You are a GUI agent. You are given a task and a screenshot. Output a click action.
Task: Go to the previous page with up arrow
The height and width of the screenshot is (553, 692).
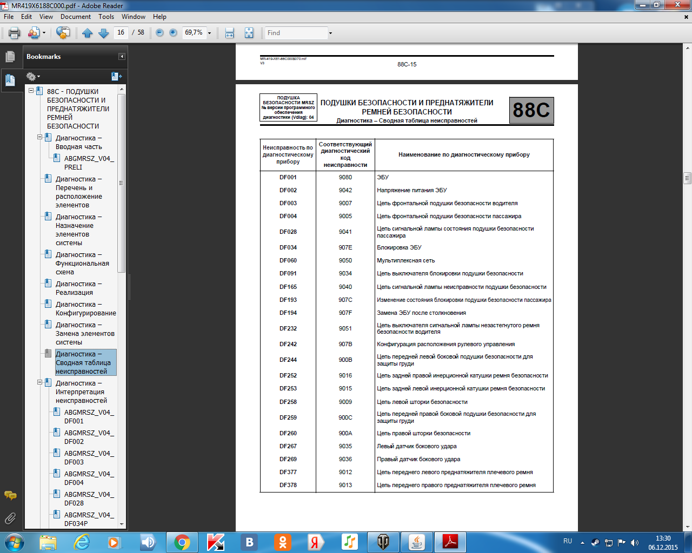[x=88, y=33]
